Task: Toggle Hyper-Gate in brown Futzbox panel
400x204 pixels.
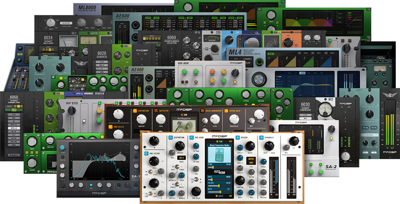Action: (x=226, y=110)
